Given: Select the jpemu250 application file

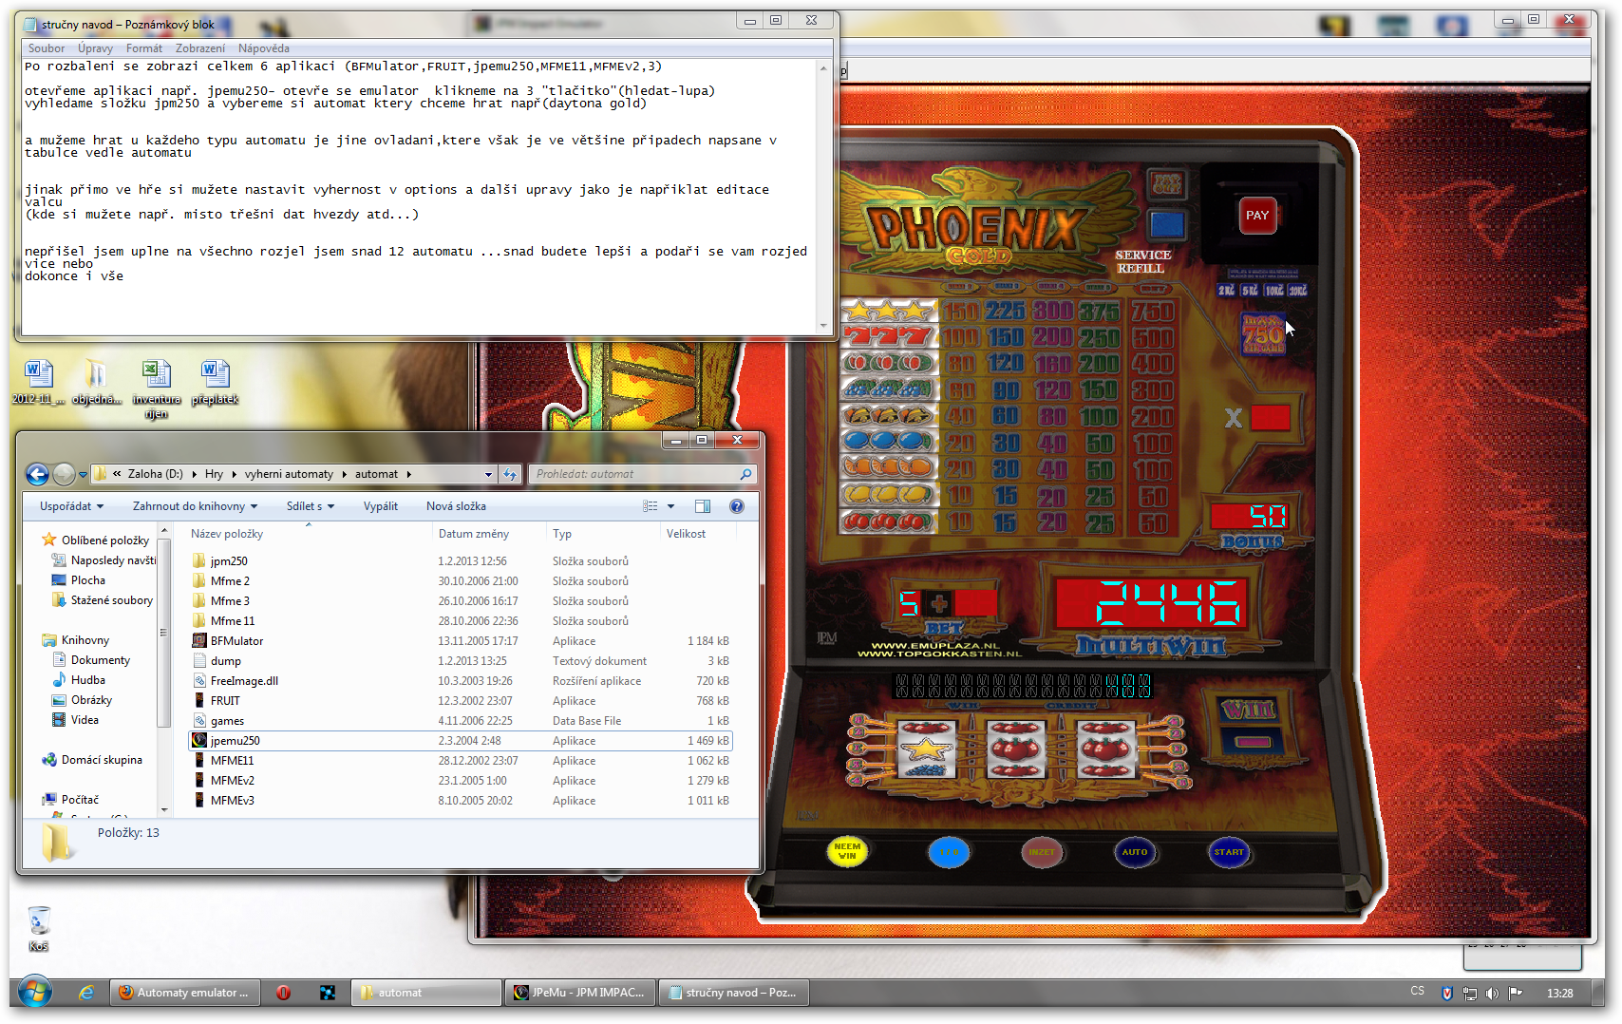Looking at the screenshot, I should [x=235, y=741].
